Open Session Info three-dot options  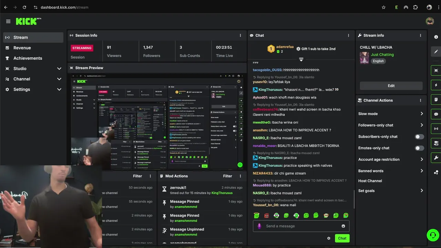tap(240, 35)
